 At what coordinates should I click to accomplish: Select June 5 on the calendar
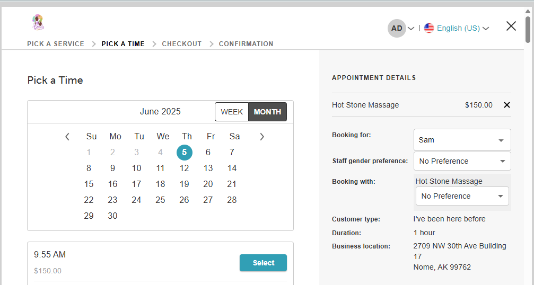(184, 153)
